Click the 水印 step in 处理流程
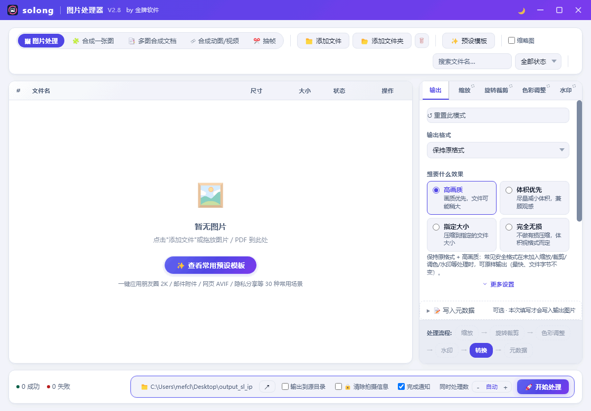 (x=446, y=350)
